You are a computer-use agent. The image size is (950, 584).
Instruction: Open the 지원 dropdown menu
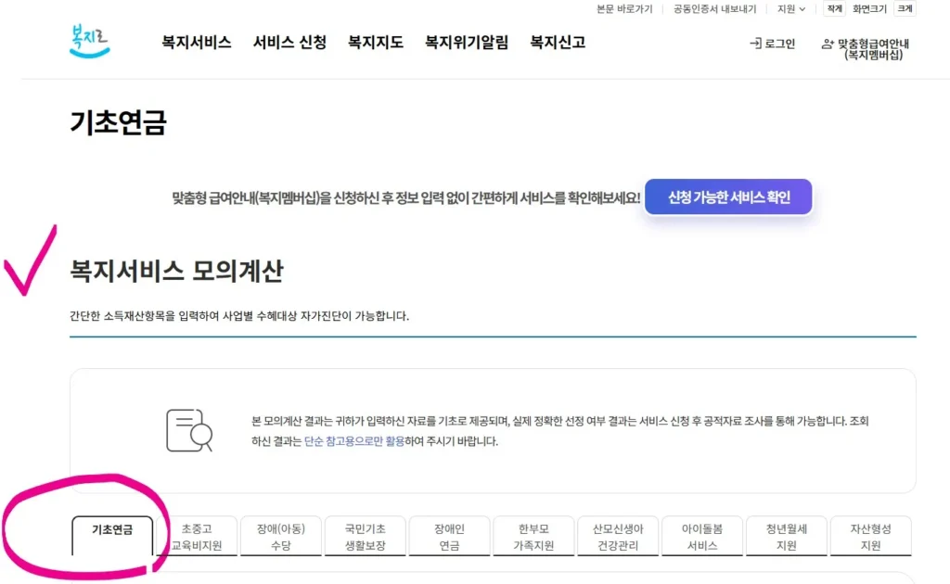(x=794, y=8)
